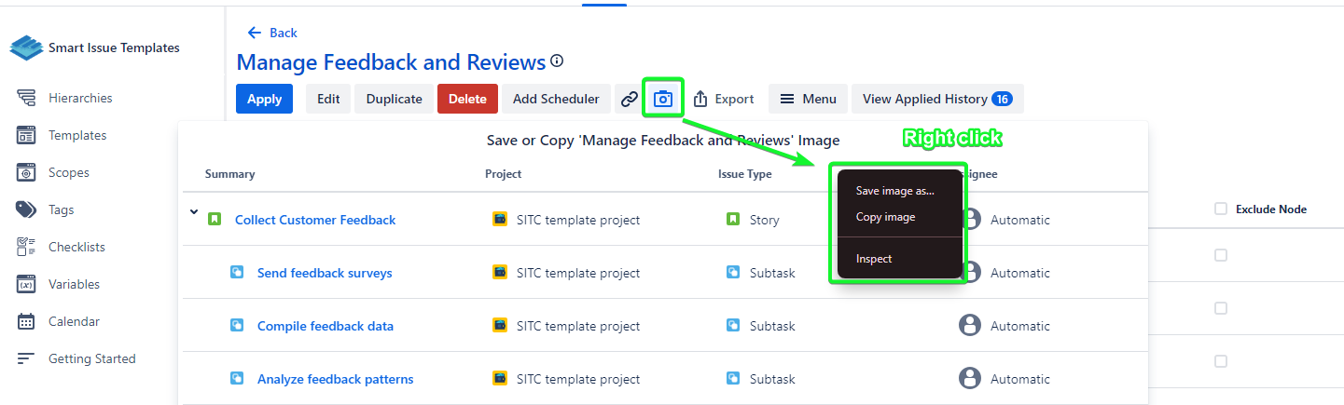Open Hierarchies from the sidebar
Screen dimensions: 1344x405
pos(79,98)
